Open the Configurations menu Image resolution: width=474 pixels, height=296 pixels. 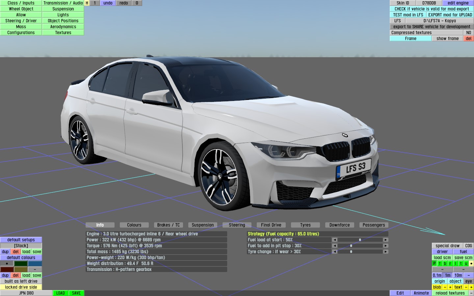pyautogui.click(x=21, y=33)
